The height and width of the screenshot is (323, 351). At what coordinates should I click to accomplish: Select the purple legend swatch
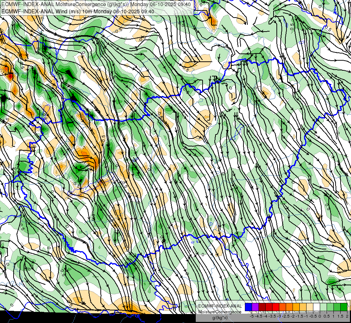point(255,307)
